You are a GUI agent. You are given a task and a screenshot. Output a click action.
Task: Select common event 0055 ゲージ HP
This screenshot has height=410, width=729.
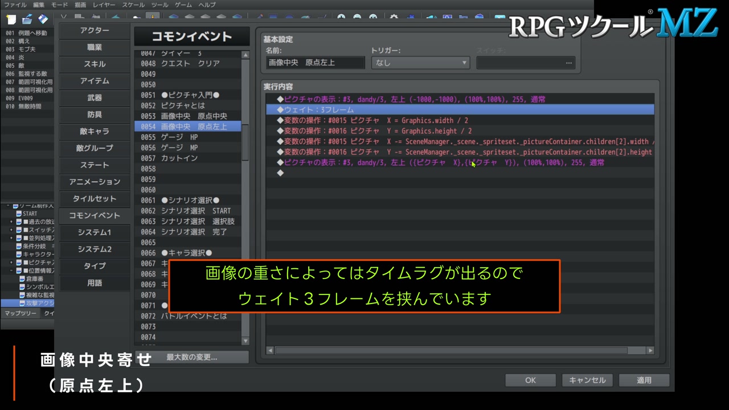click(188, 137)
